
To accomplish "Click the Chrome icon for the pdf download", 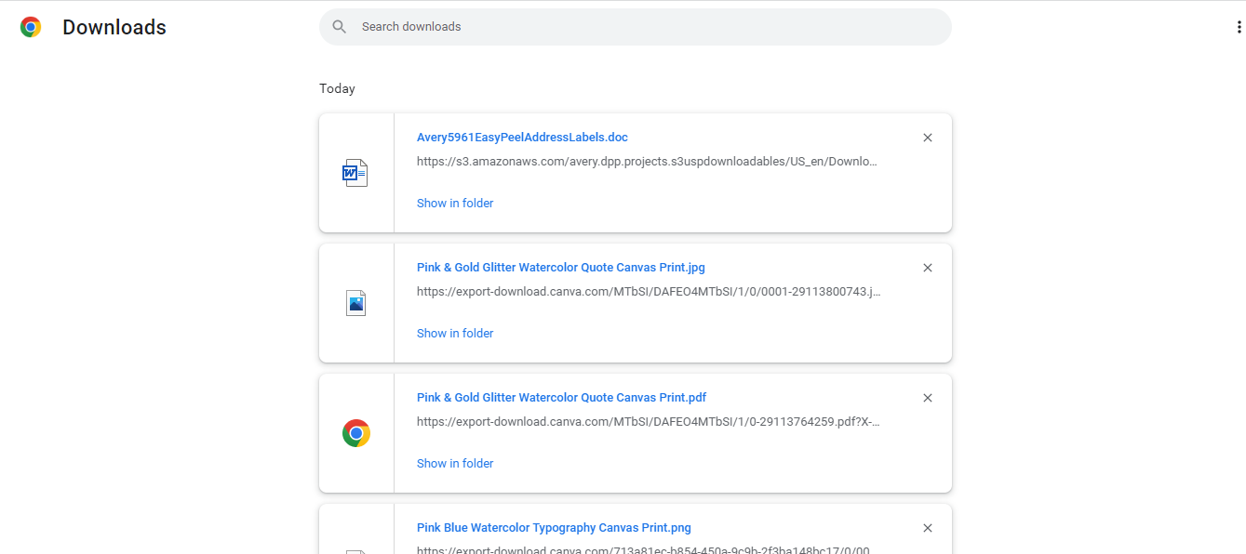I will (356, 433).
